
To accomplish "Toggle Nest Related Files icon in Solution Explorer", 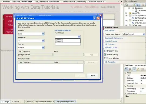I will [x=138, y=5].
